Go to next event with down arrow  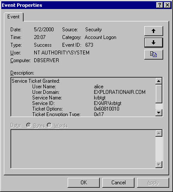tap(153, 42)
